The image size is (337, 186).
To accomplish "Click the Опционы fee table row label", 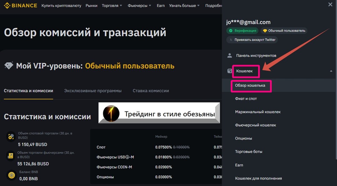I will coord(105,177).
